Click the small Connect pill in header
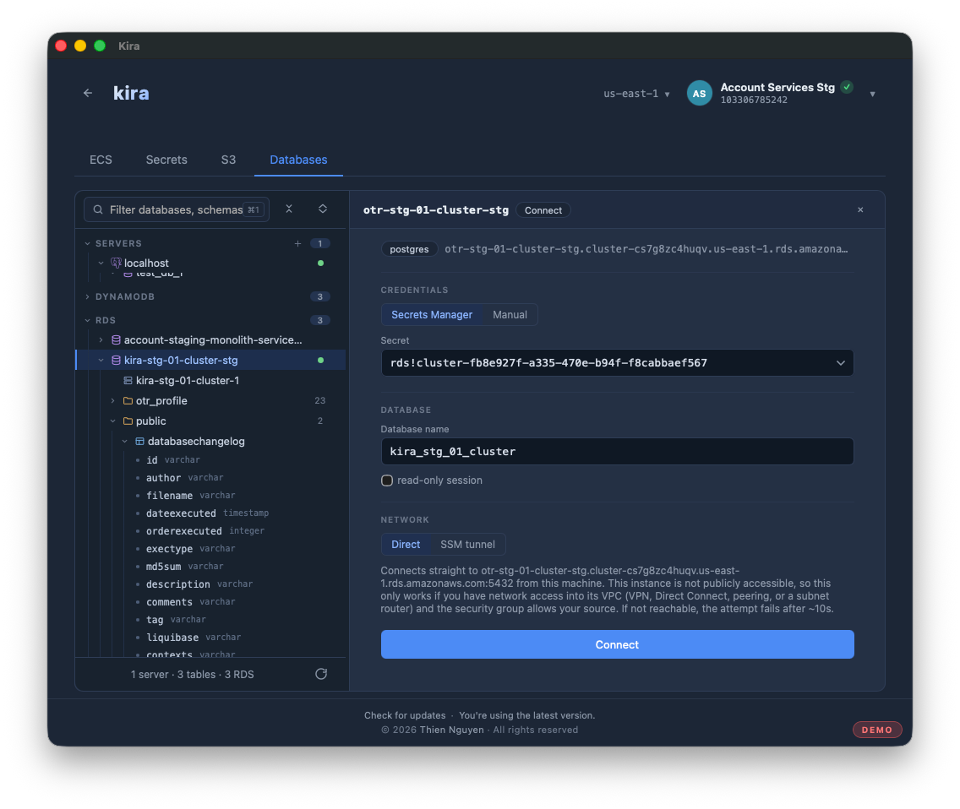The width and height of the screenshot is (960, 809). pos(543,210)
